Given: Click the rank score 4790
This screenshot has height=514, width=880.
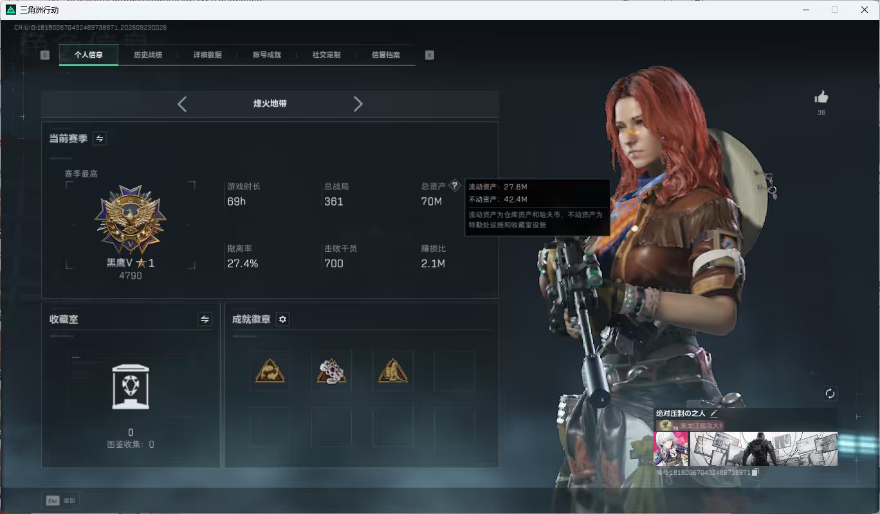Looking at the screenshot, I should (x=131, y=276).
